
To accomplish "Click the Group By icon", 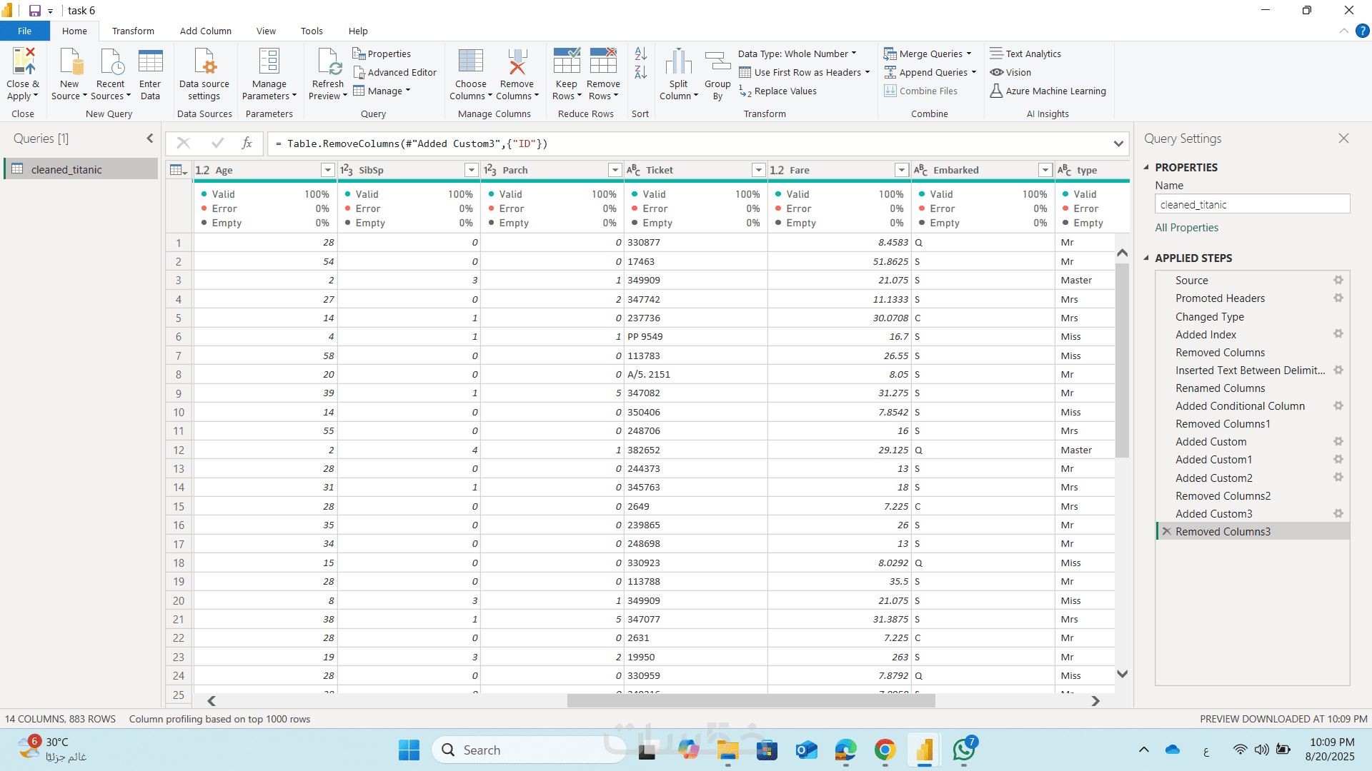I will 717,62.
